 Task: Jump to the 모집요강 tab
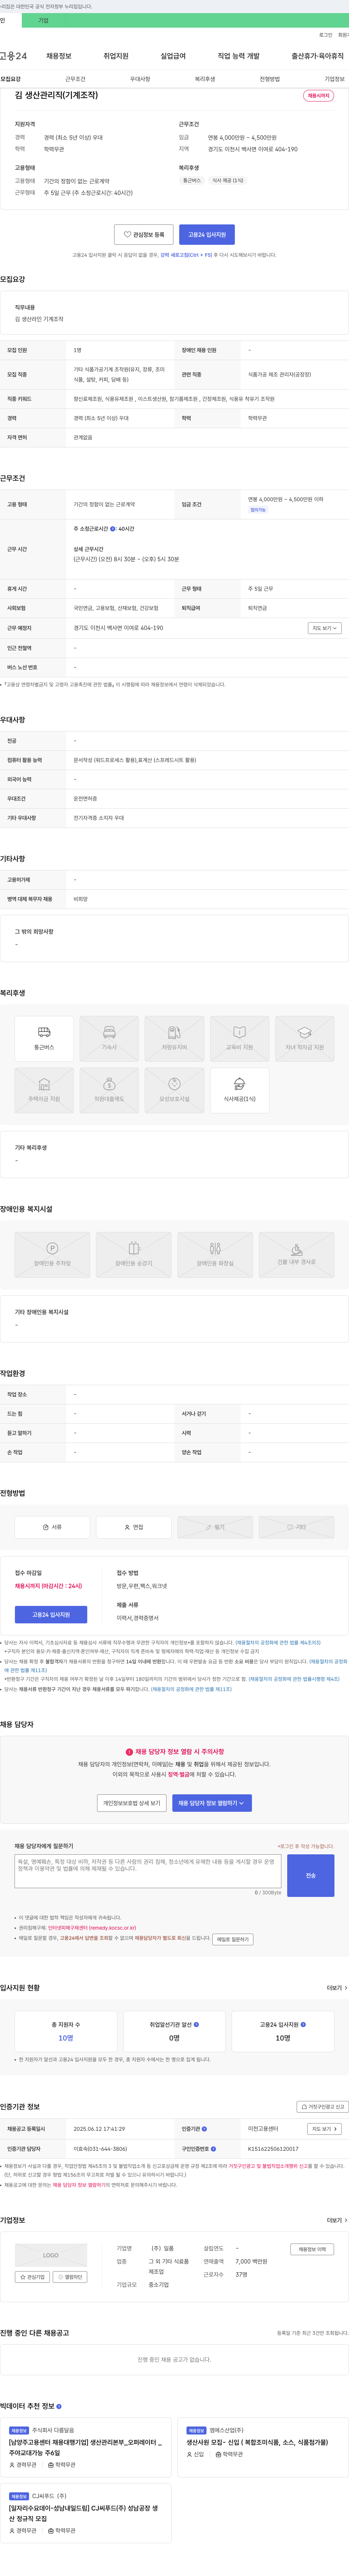[x=10, y=79]
